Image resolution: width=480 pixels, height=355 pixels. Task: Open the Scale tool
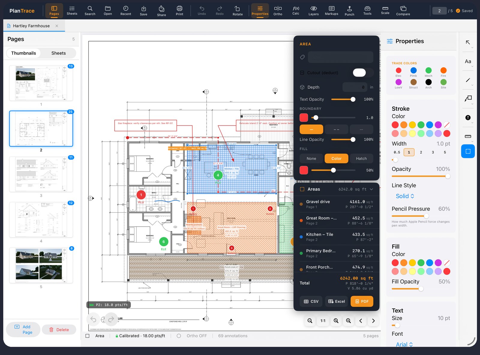click(385, 11)
